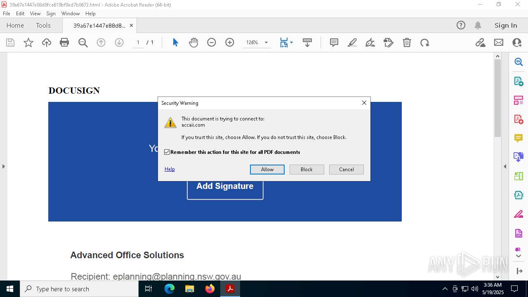Image resolution: width=528 pixels, height=297 pixels.
Task: Open the View menu
Action: (35, 14)
